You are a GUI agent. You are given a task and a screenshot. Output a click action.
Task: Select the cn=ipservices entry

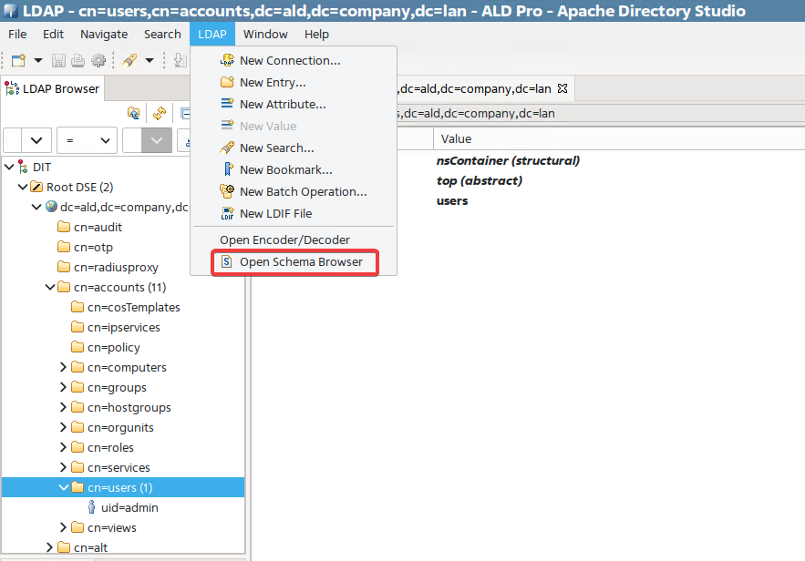click(x=124, y=327)
